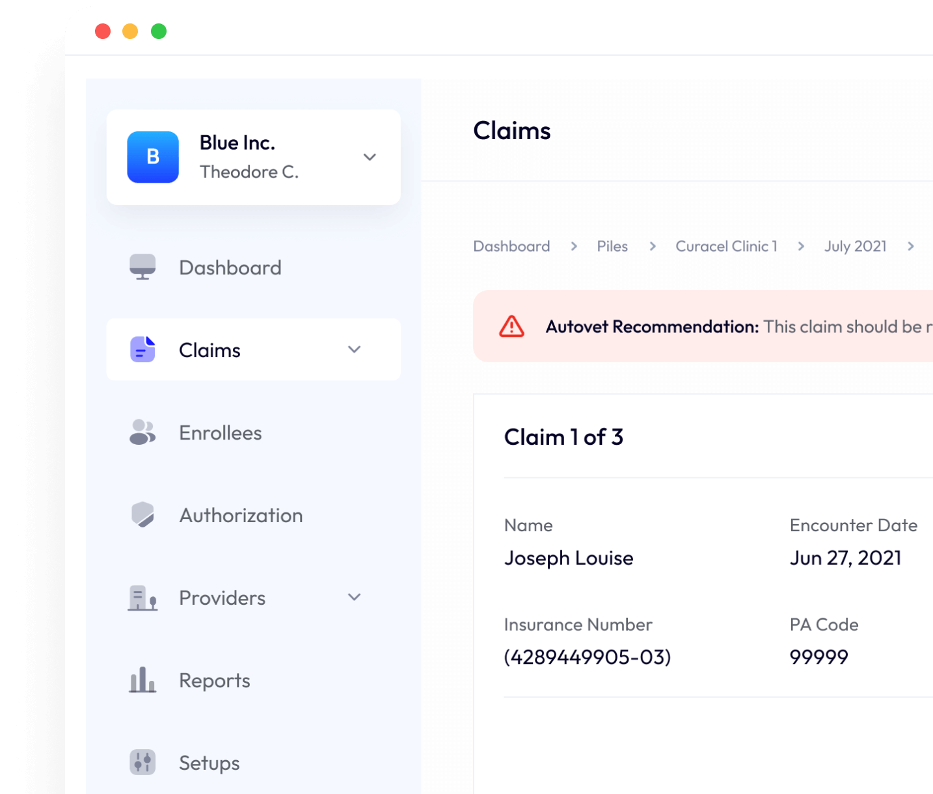Click the Authorization shield icon
933x794 pixels.
pos(142,515)
